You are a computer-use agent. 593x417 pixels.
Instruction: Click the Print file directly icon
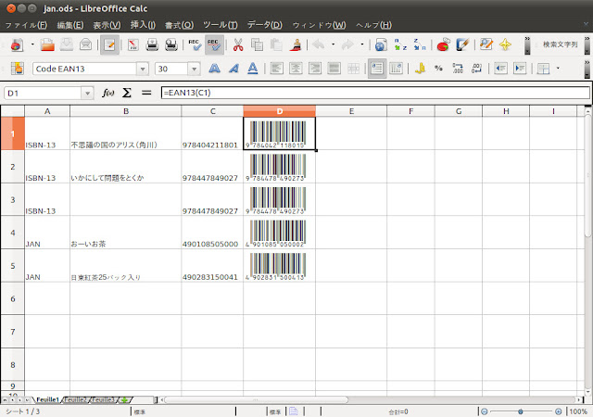pyautogui.click(x=152, y=45)
